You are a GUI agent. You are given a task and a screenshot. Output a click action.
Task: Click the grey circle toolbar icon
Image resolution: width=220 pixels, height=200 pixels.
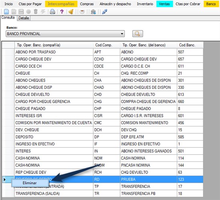(28, 12)
